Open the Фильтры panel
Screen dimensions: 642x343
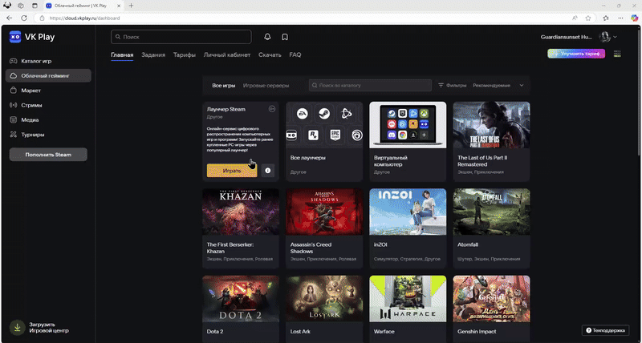(x=453, y=86)
